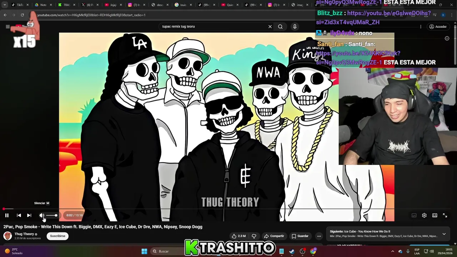Click the Compartir share button
This screenshot has width=457, height=257.
click(x=274, y=236)
